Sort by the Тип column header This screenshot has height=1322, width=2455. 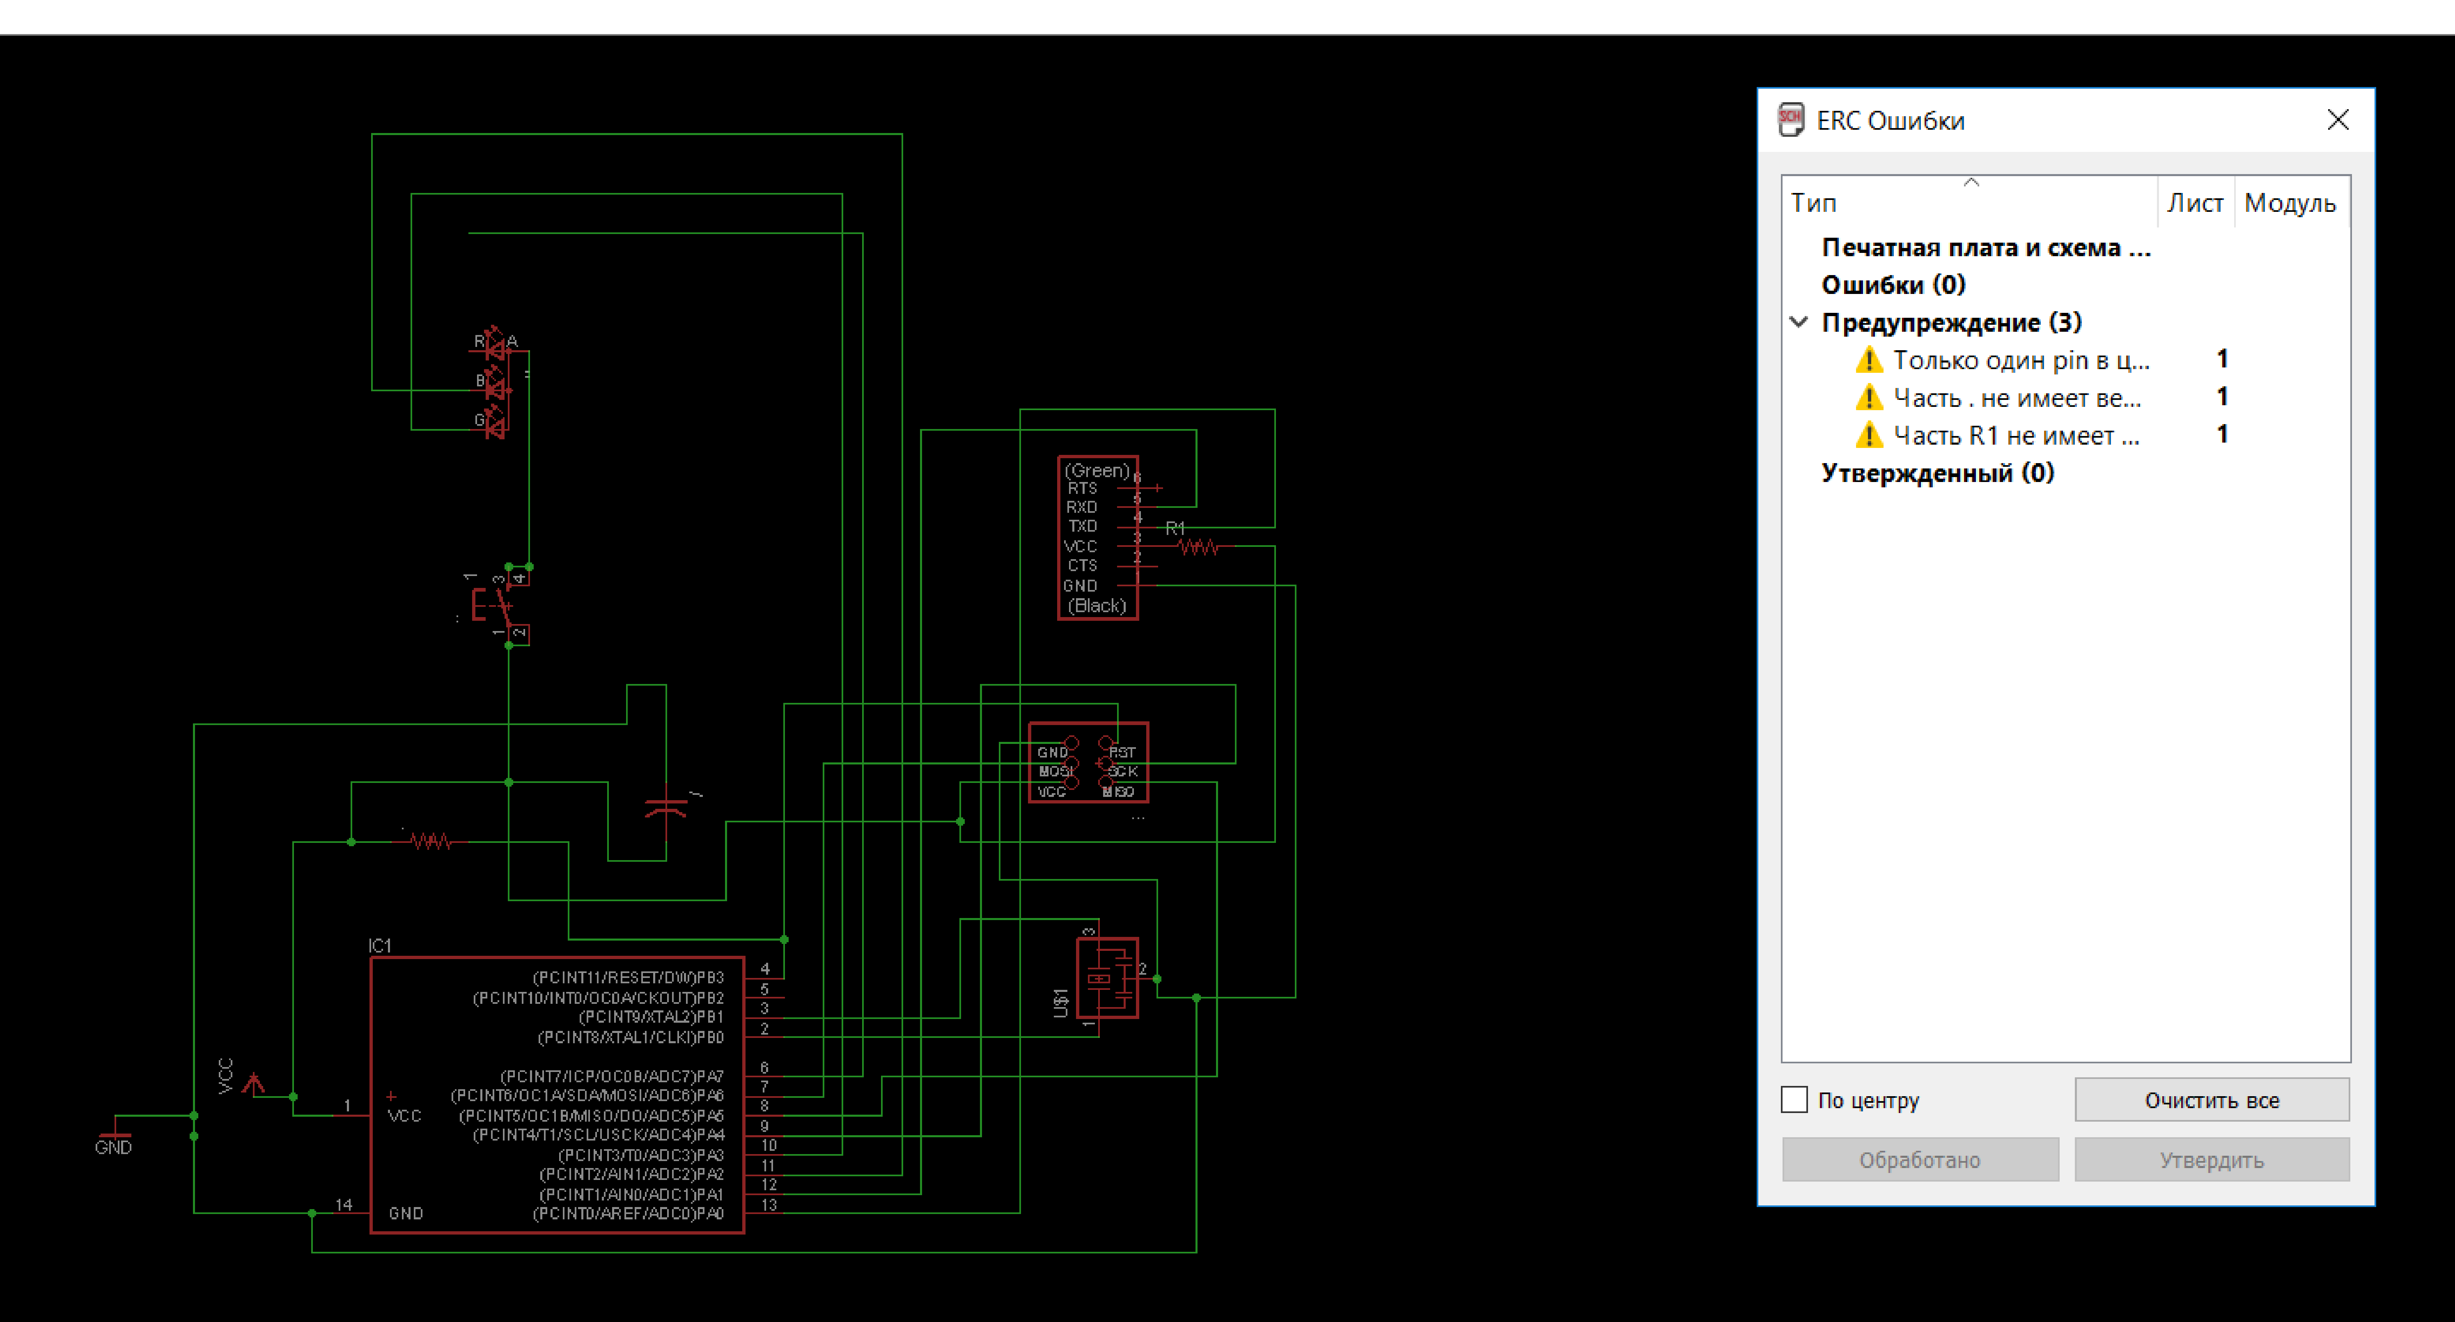(1970, 202)
